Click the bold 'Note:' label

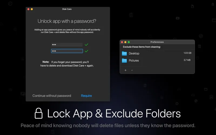46,62
